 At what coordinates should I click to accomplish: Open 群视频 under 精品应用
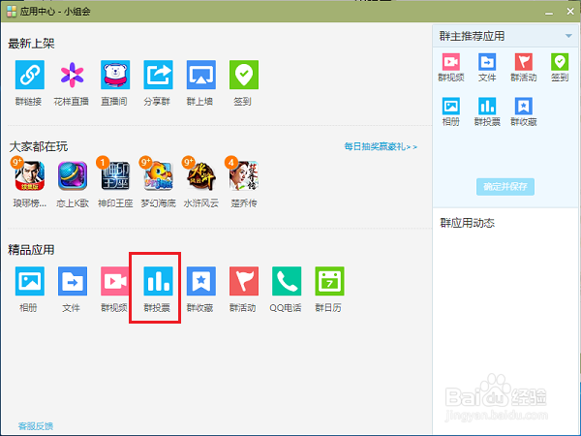[115, 281]
